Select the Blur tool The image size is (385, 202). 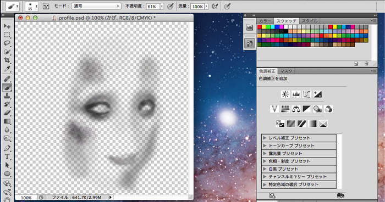[x=7, y=130]
